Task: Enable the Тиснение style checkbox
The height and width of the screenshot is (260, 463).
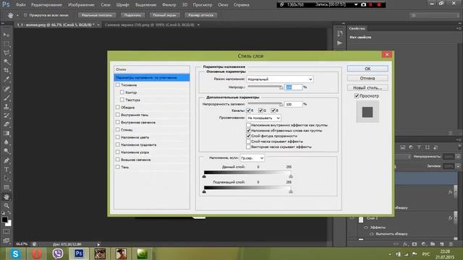Action: pyautogui.click(x=117, y=84)
